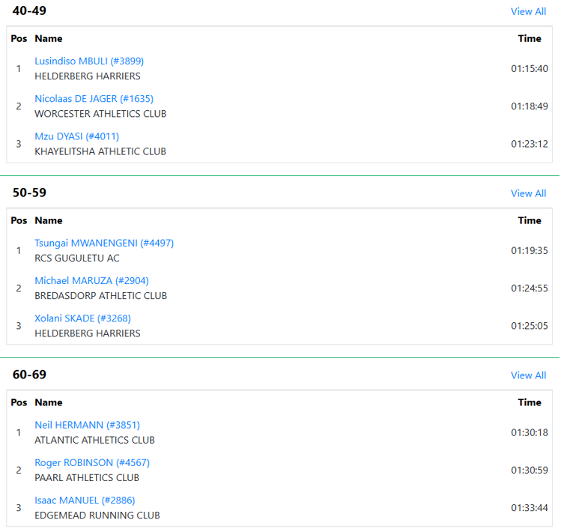Open View All for 40-49 category
561x529 pixels.
click(528, 11)
